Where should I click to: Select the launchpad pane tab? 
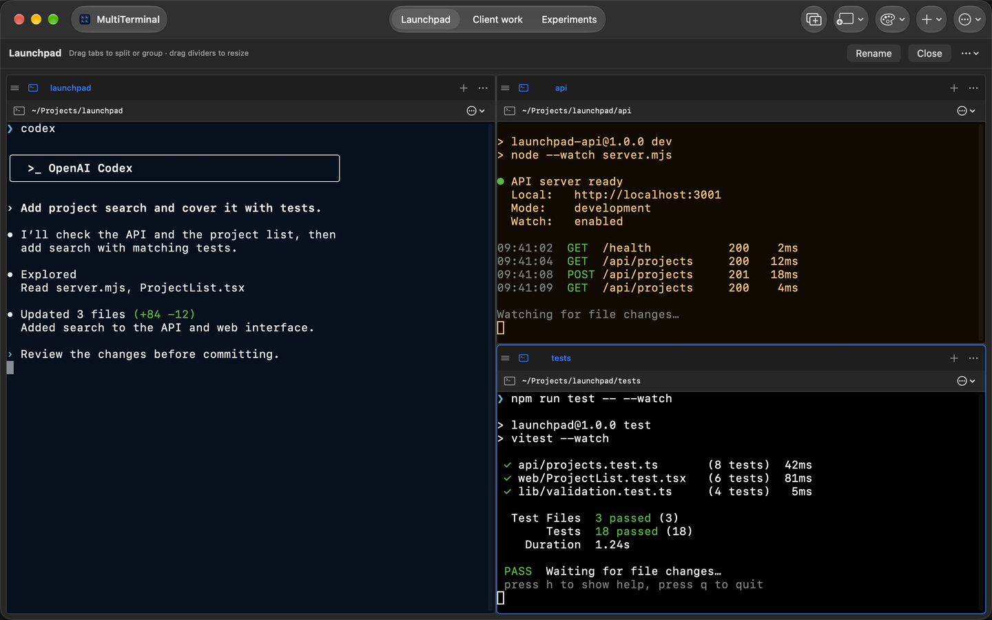tap(70, 88)
